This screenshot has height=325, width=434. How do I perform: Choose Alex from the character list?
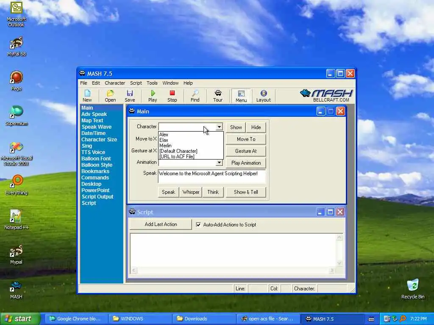point(191,135)
